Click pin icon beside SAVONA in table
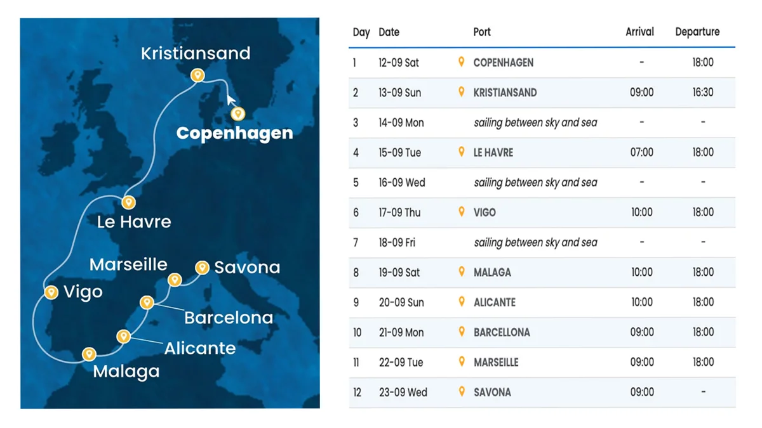Screen dimensions: 762x428 [462, 392]
